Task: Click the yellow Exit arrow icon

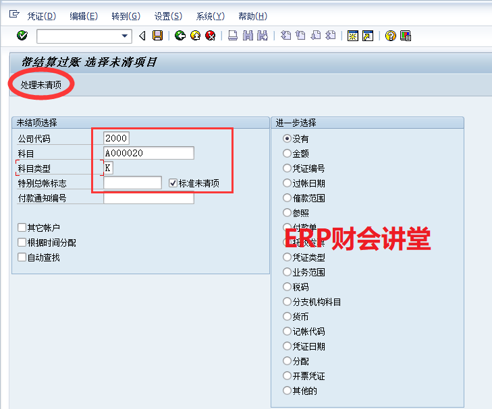Action: point(195,36)
